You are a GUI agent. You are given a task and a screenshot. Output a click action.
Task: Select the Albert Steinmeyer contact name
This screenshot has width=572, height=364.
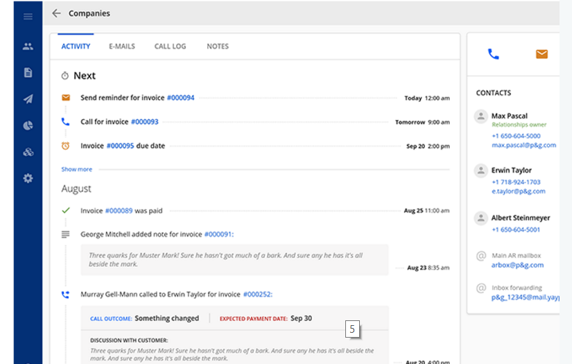click(x=521, y=218)
